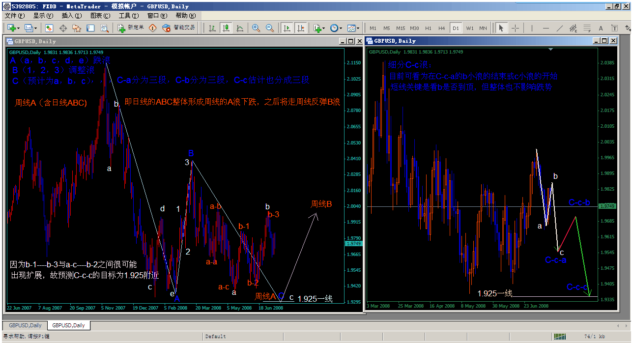The image size is (633, 343).
Task: Open the 工具 menu
Action: click(x=129, y=16)
